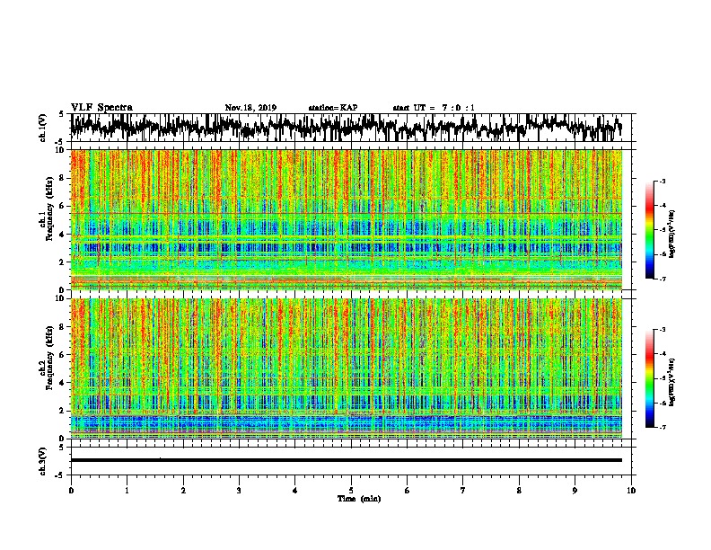The width and height of the screenshot is (711, 550).
Task: Select the "Time (min)" axis title
Action: coord(359,499)
